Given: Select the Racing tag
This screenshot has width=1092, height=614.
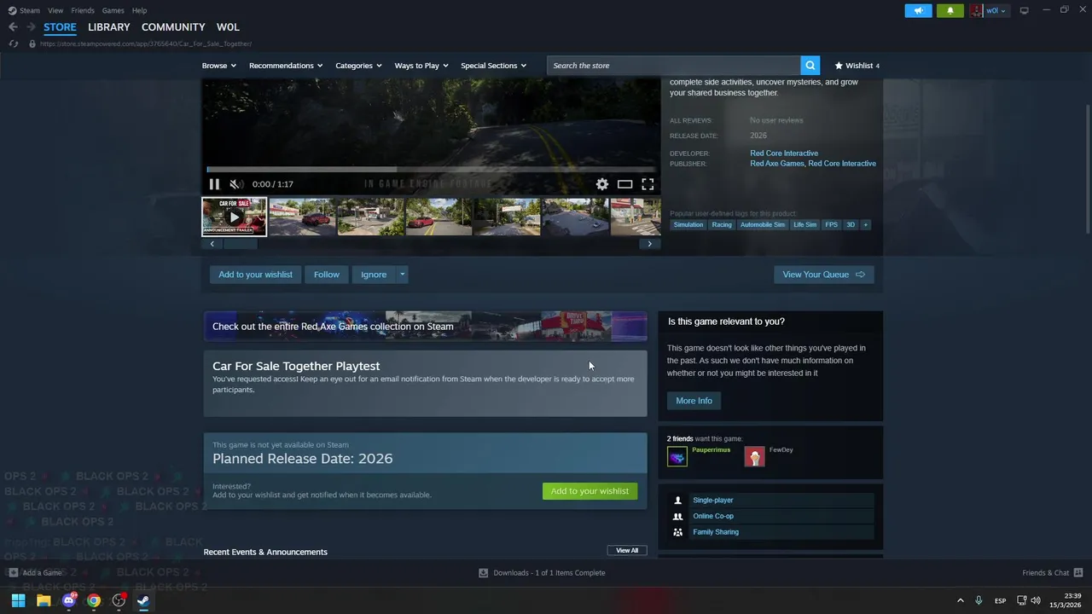Looking at the screenshot, I should [722, 225].
